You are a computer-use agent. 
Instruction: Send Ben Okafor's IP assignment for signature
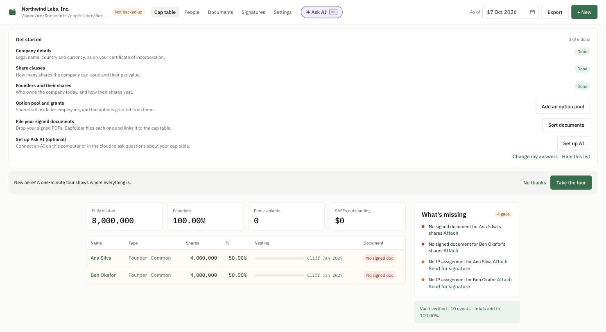tap(449, 287)
